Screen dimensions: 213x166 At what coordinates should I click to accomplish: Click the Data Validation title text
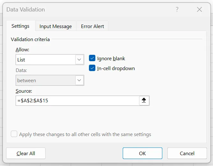click(26, 10)
